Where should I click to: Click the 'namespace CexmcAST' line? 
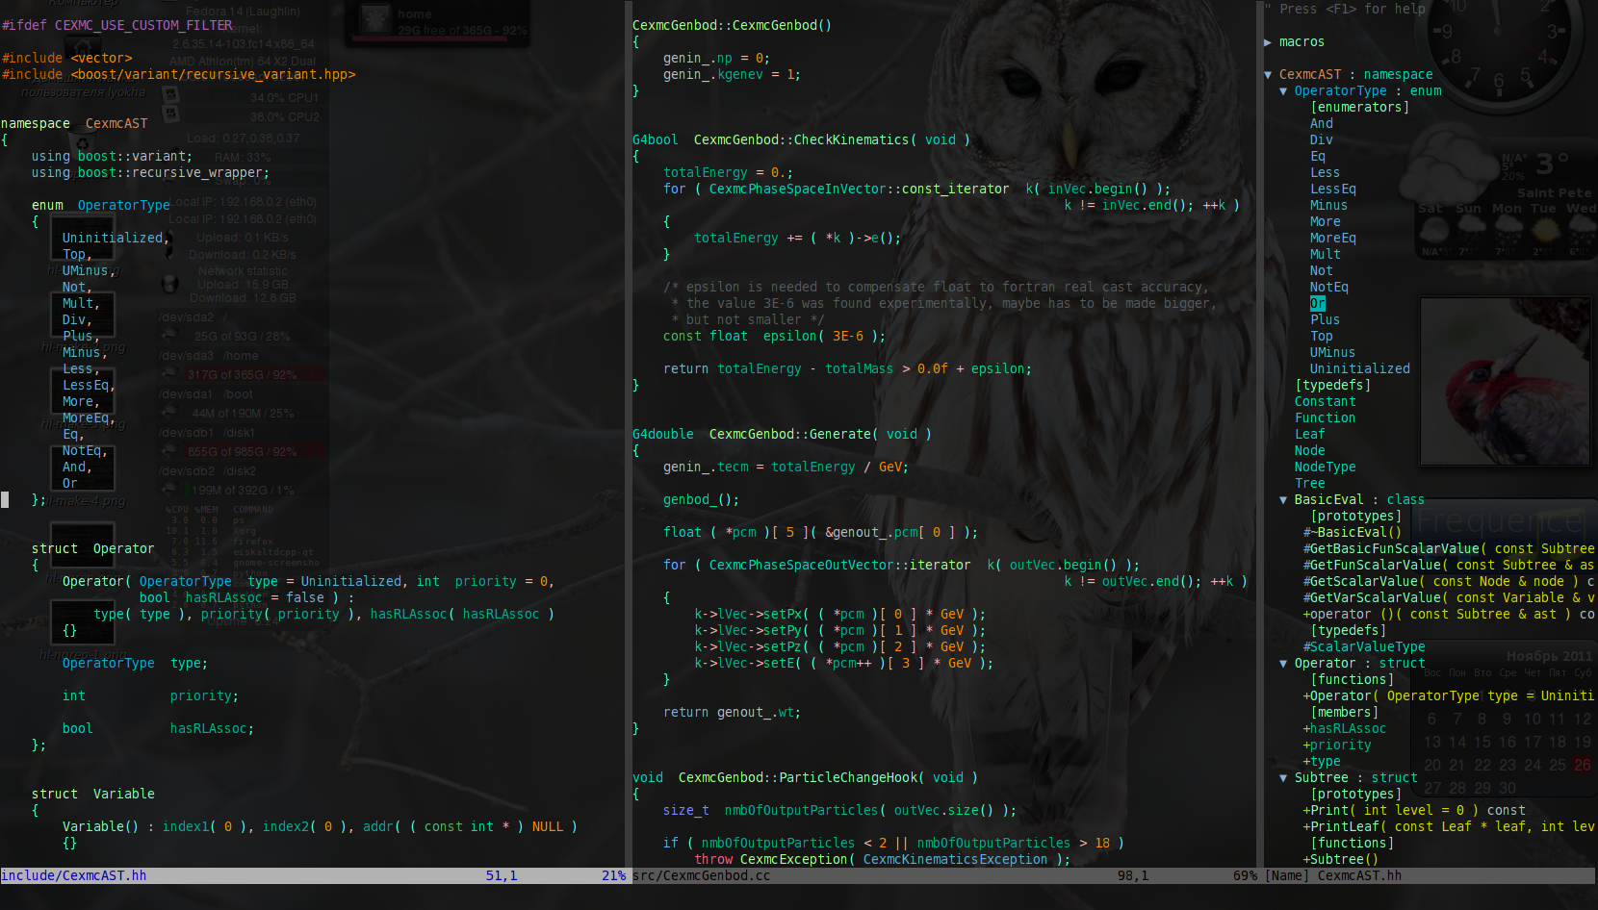tap(74, 123)
